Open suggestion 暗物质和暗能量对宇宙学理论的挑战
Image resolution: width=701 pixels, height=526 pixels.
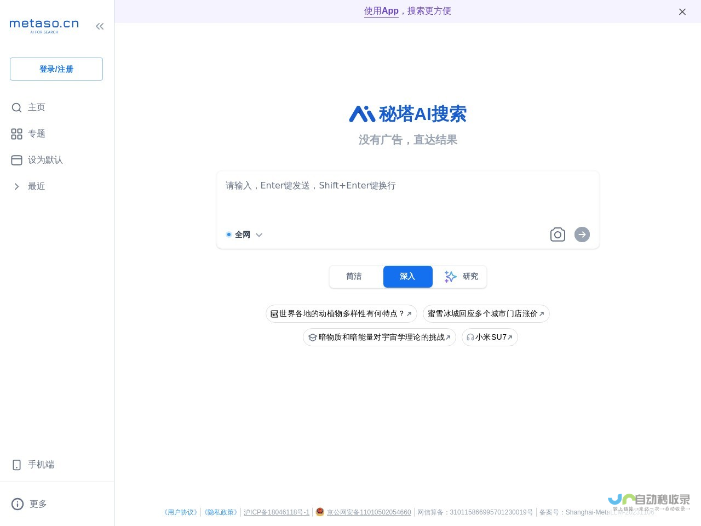coord(380,338)
